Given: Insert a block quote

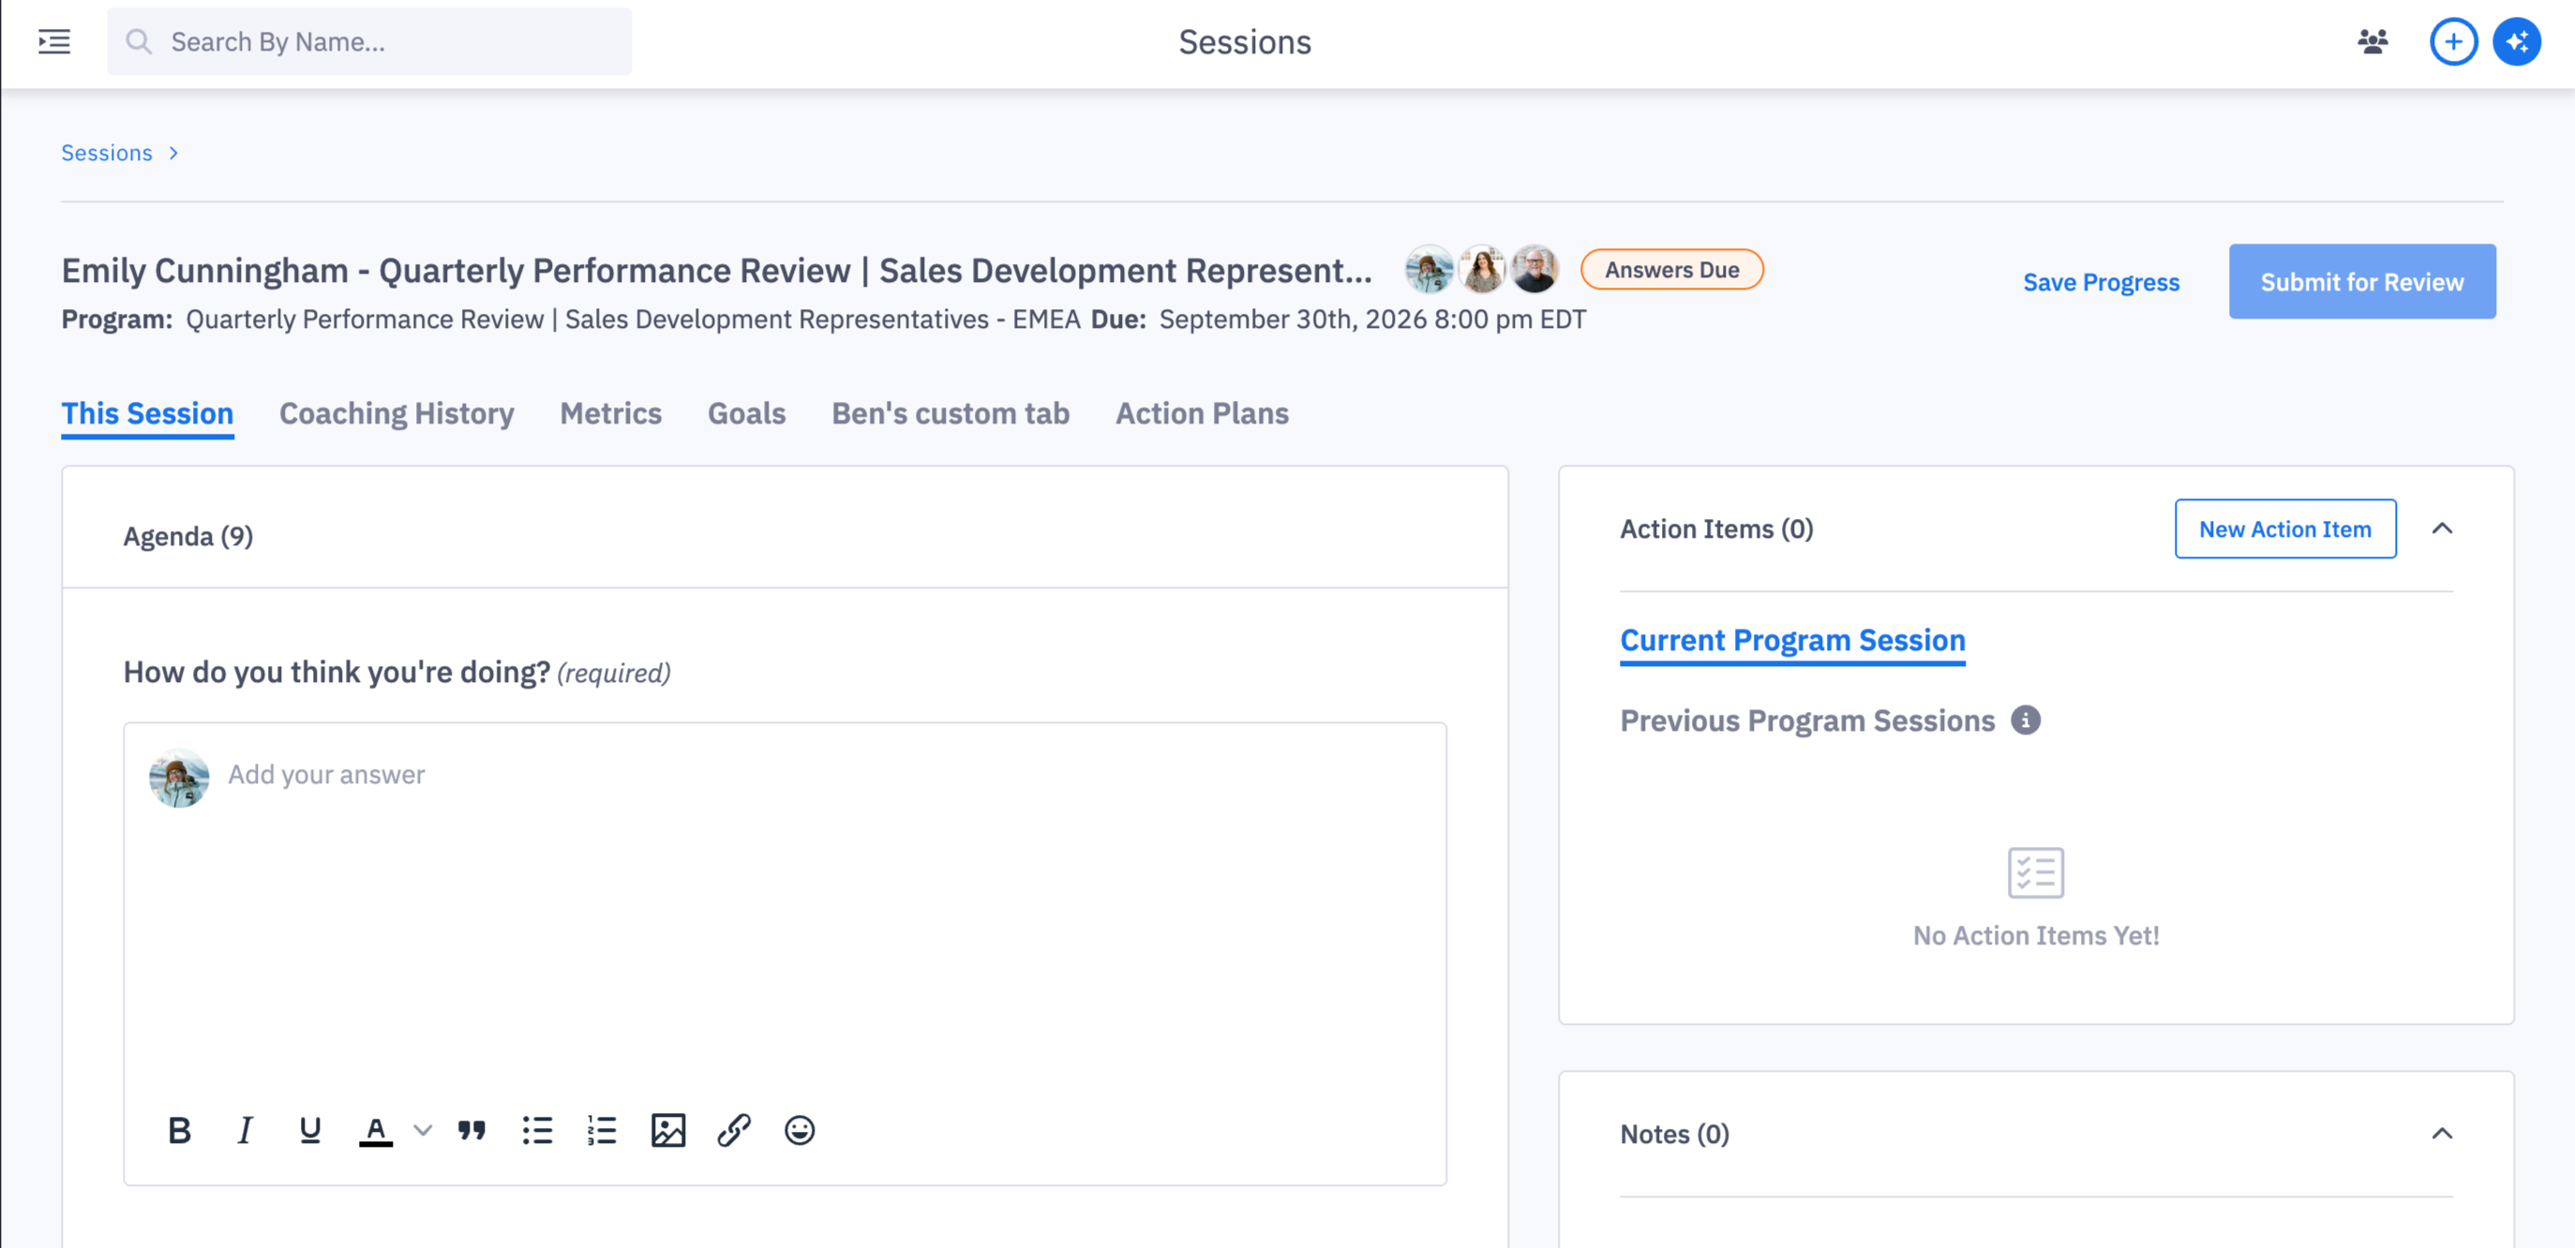Looking at the screenshot, I should [472, 1130].
